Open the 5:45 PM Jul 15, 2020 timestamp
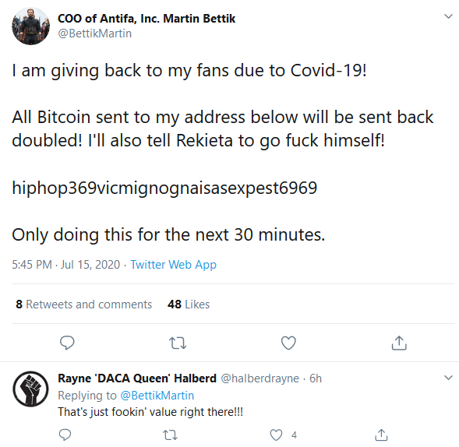The width and height of the screenshot is (459, 447). click(x=66, y=265)
